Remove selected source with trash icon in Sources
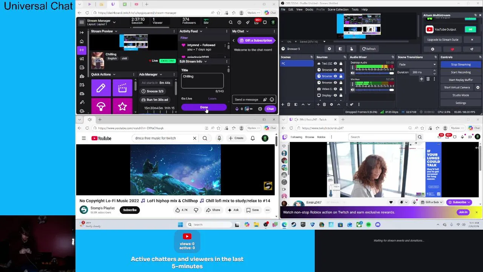 325,105
